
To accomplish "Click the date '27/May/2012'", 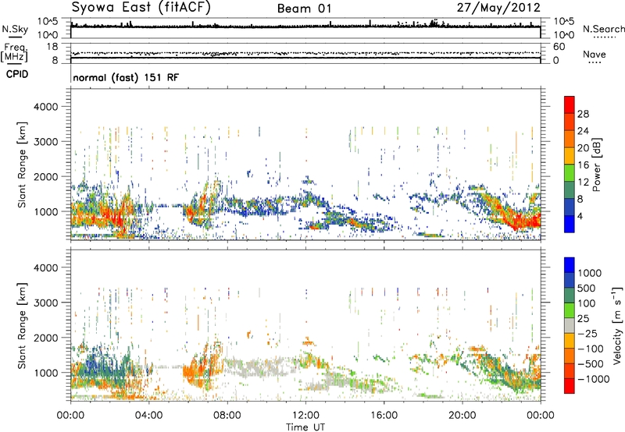I will coord(498,8).
